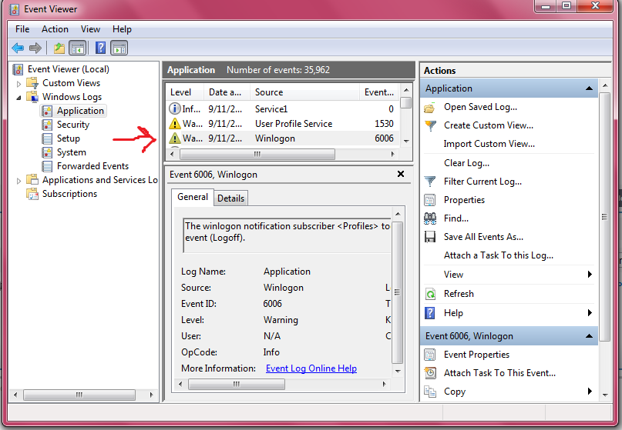Open the Help menu in menu bar
Screen dimensions: 622x430
point(122,29)
